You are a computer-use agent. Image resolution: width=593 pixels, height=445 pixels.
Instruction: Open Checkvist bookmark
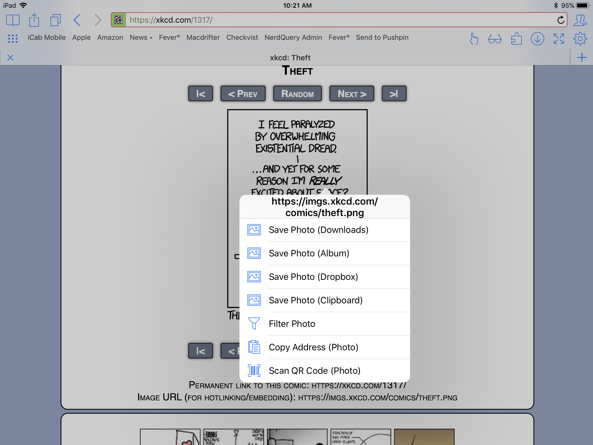coord(242,38)
